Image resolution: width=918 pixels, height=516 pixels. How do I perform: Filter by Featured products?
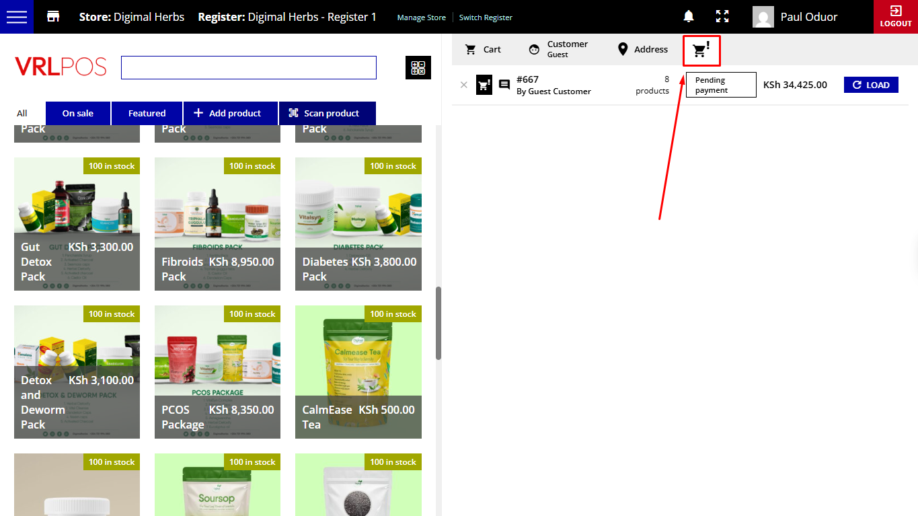(147, 113)
